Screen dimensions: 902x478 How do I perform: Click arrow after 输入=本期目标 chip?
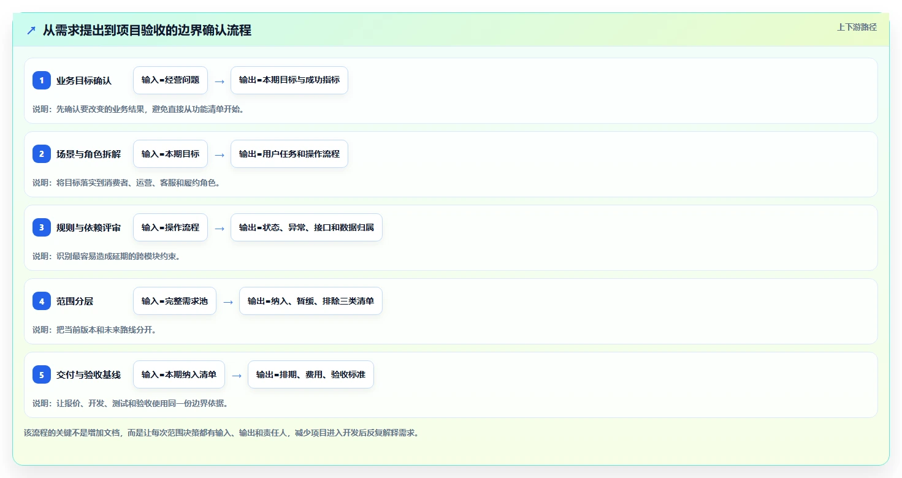[x=220, y=154]
